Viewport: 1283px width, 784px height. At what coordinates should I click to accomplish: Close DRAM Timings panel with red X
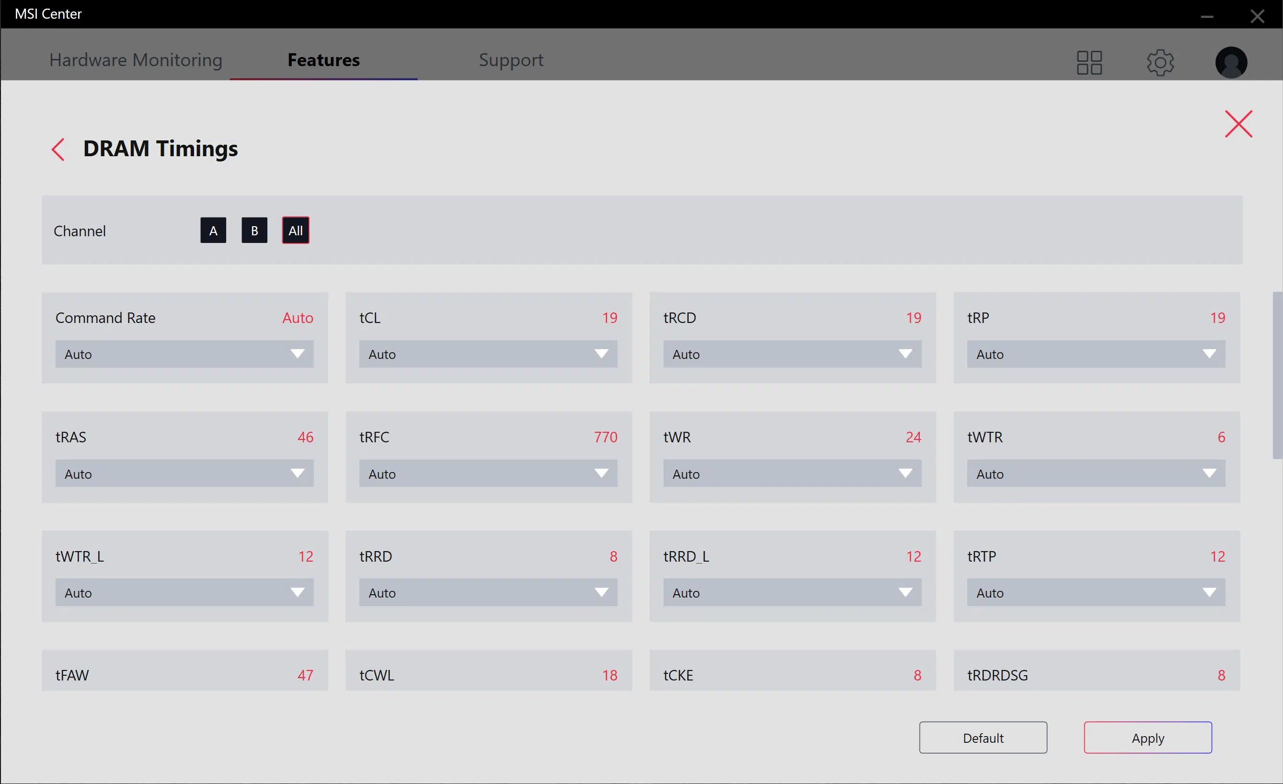pyautogui.click(x=1238, y=124)
